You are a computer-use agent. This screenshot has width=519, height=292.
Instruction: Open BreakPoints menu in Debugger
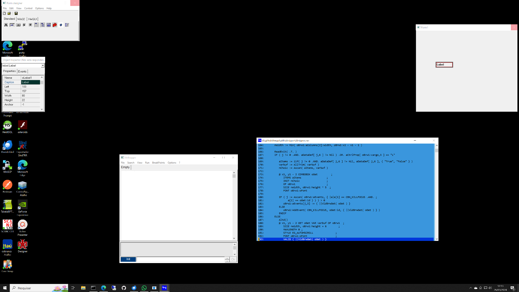point(158,163)
